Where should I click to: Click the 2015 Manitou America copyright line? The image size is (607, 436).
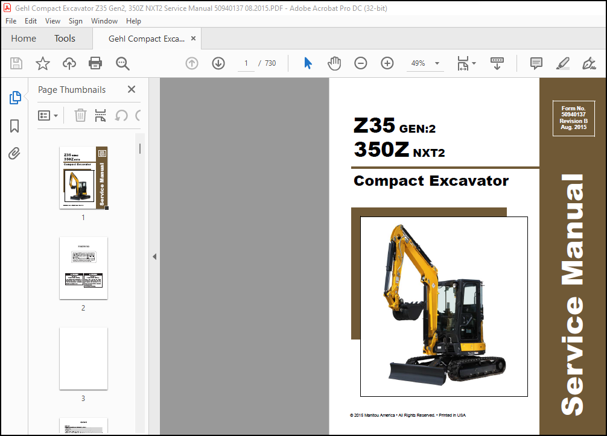tap(408, 415)
